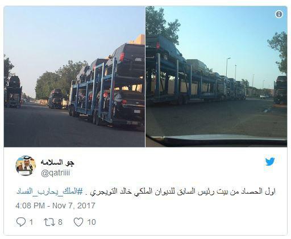This screenshot has height=239, width=291.
Task: Click the distant truck at left photo edge
Action: (x=13, y=92)
